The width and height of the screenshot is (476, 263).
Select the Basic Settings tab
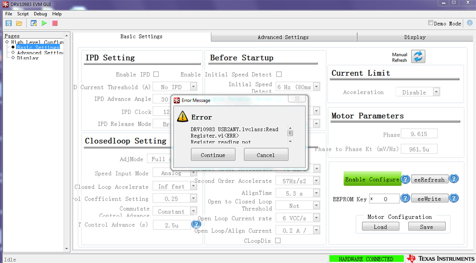point(141,36)
